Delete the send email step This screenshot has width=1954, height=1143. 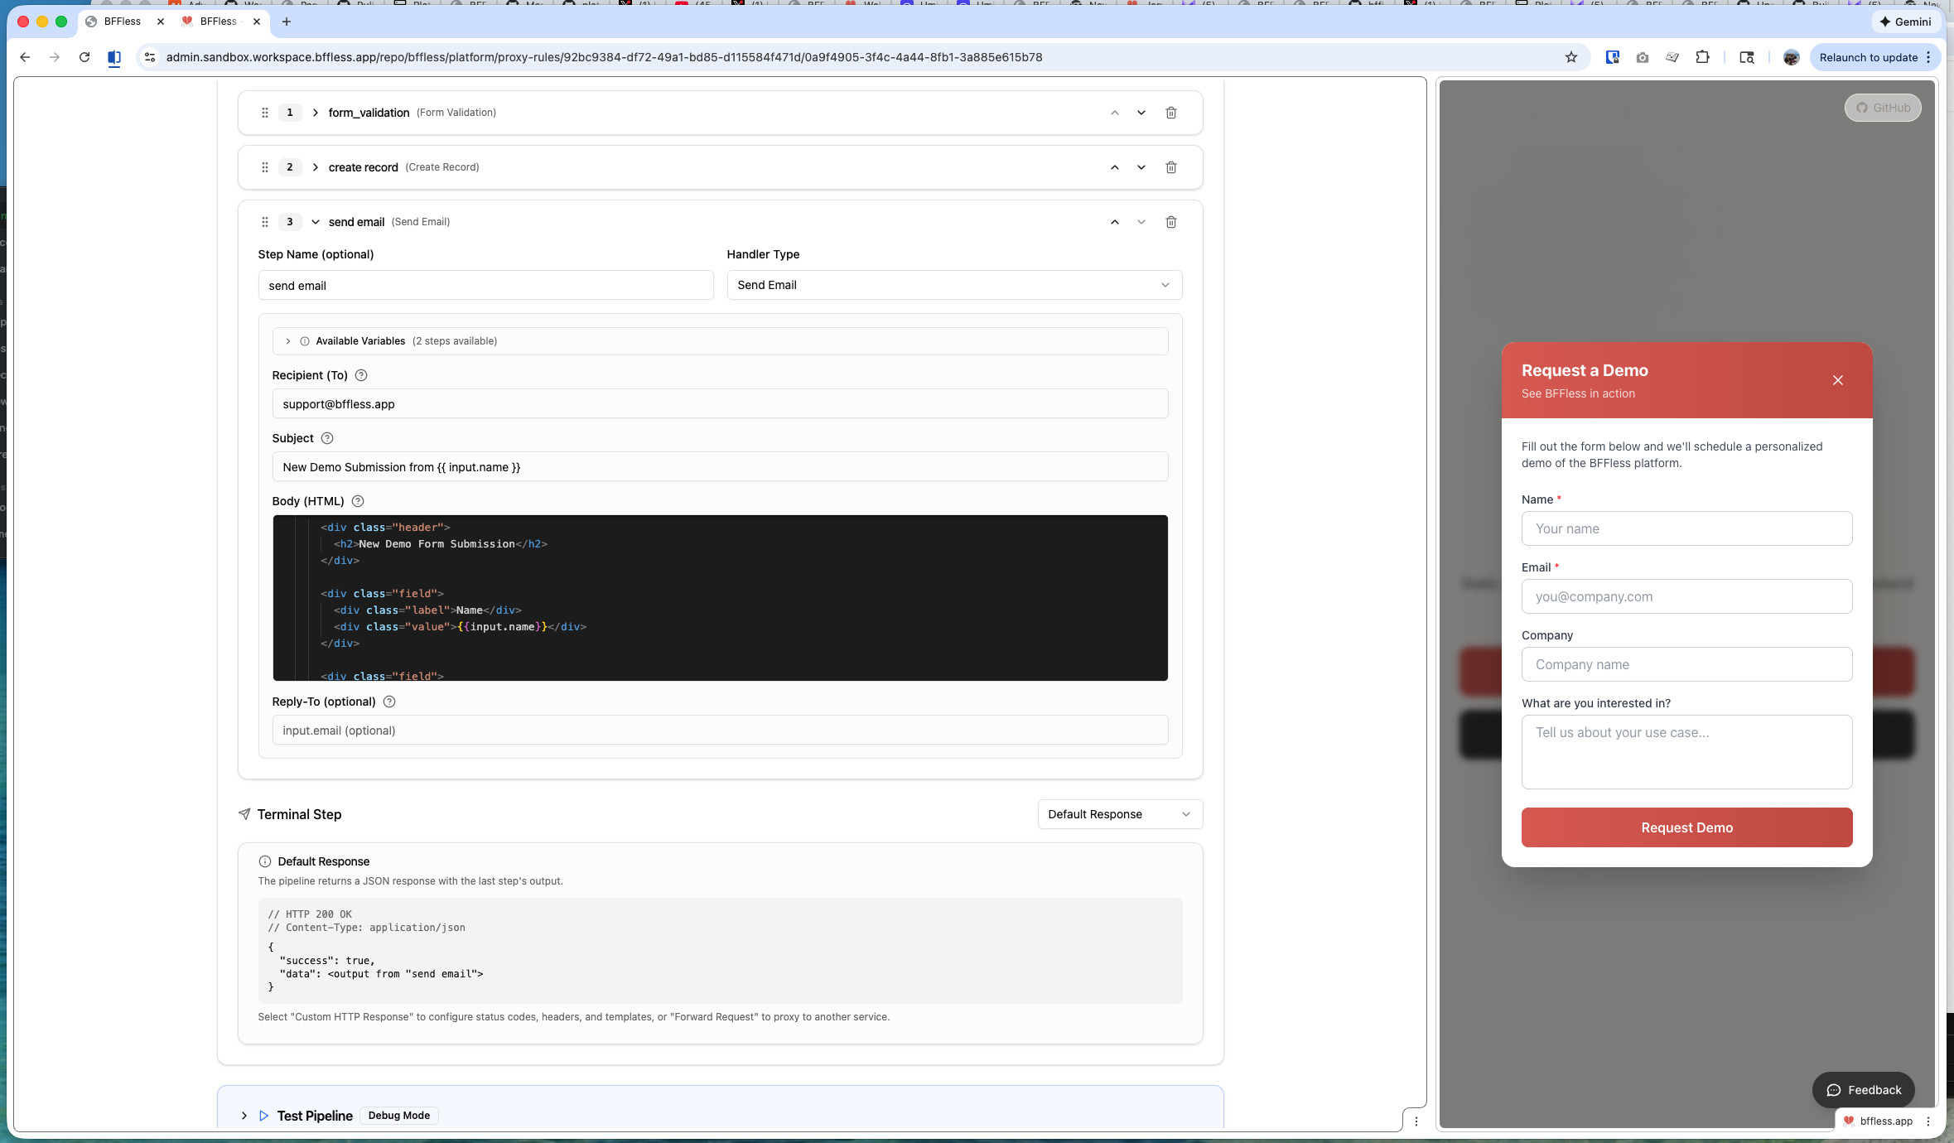pyautogui.click(x=1170, y=222)
